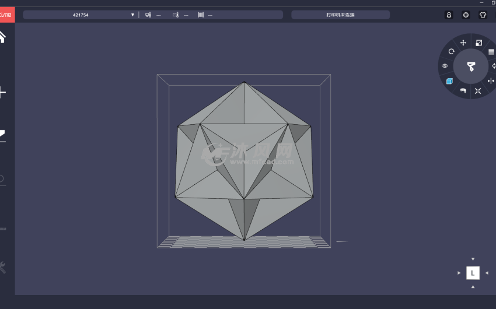
Task: Click the T-shirt skin theme icon
Action: pyautogui.click(x=483, y=15)
